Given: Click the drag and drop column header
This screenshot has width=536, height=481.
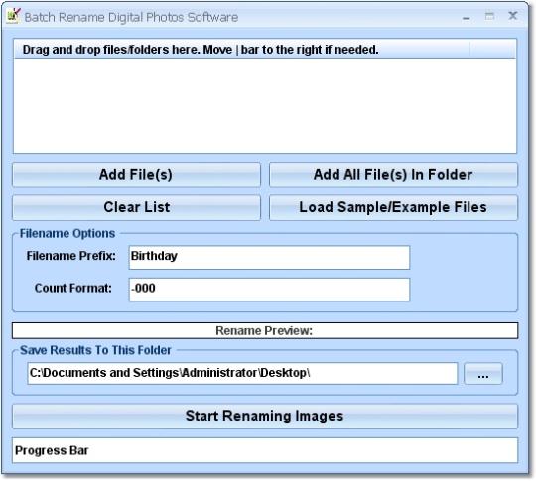Looking at the screenshot, I should click(241, 49).
